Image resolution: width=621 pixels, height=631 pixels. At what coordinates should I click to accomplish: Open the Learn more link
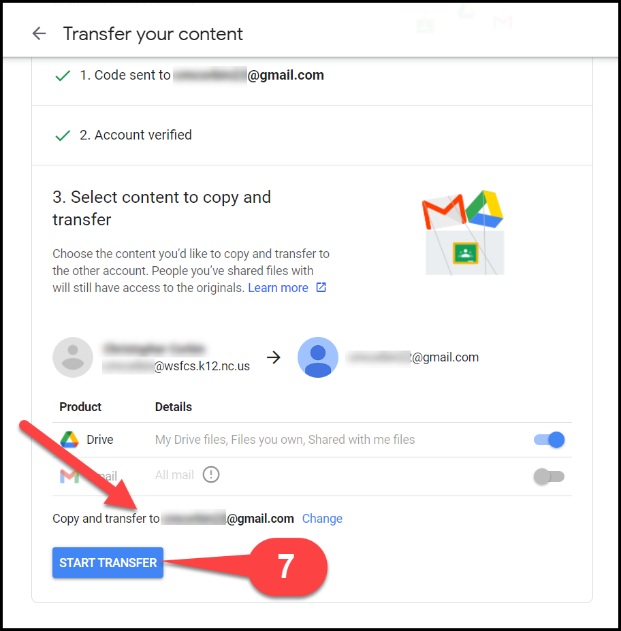point(278,288)
